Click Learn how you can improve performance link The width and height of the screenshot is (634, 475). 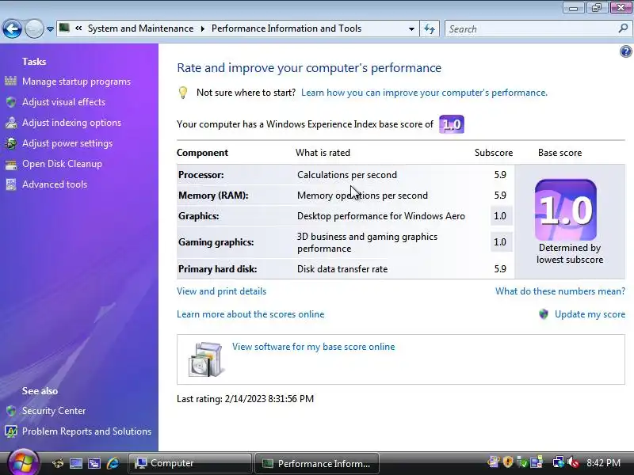click(x=424, y=93)
